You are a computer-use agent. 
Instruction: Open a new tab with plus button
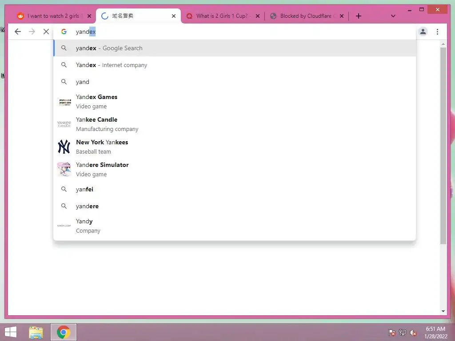pyautogui.click(x=359, y=16)
